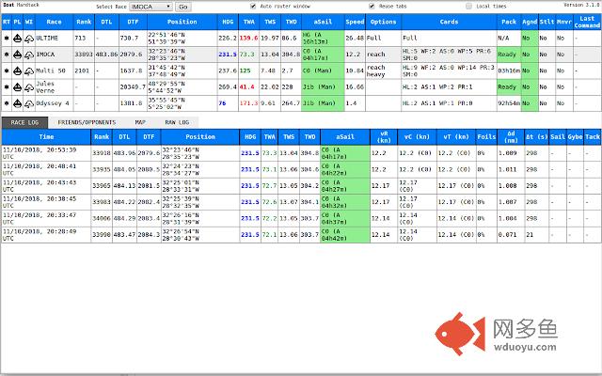Viewport: 602px width, 376px height.
Task: Enable the Local times checkbox
Action: coord(468,7)
